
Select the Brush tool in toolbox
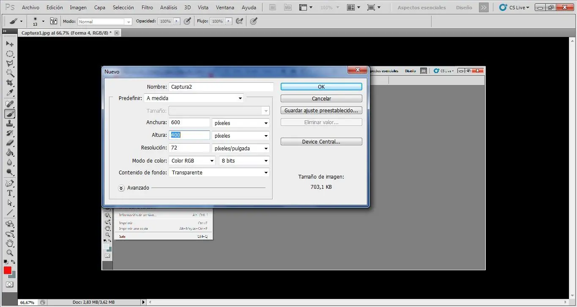click(x=9, y=114)
